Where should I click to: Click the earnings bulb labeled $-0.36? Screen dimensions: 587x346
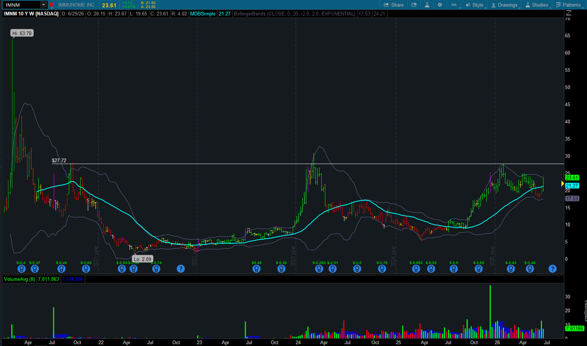point(281,268)
